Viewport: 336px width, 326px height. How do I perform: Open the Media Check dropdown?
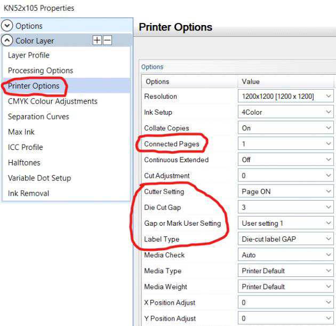point(286,255)
